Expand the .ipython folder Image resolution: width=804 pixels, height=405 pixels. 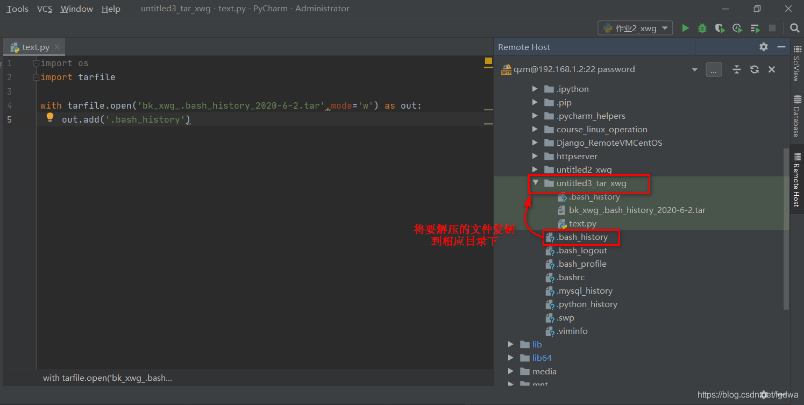(535, 89)
